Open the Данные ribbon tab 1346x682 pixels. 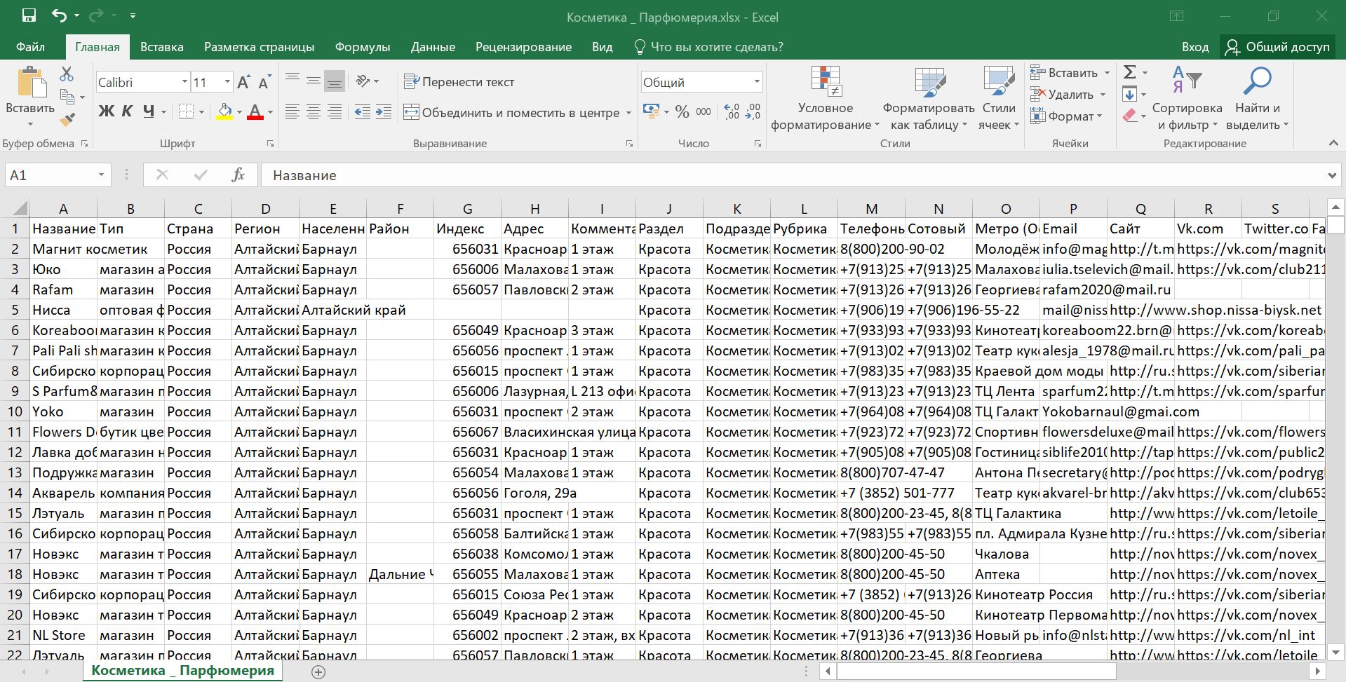(433, 47)
